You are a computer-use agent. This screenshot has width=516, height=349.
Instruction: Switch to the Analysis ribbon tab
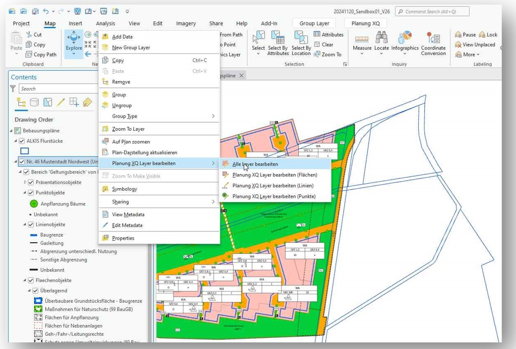tap(105, 23)
